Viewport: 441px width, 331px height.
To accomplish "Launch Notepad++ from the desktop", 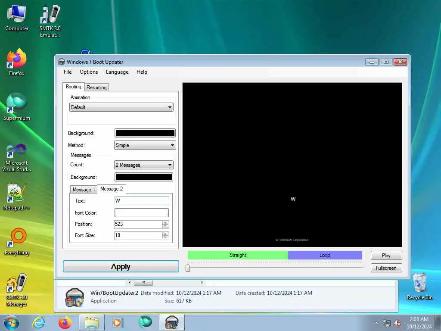I will [17, 197].
